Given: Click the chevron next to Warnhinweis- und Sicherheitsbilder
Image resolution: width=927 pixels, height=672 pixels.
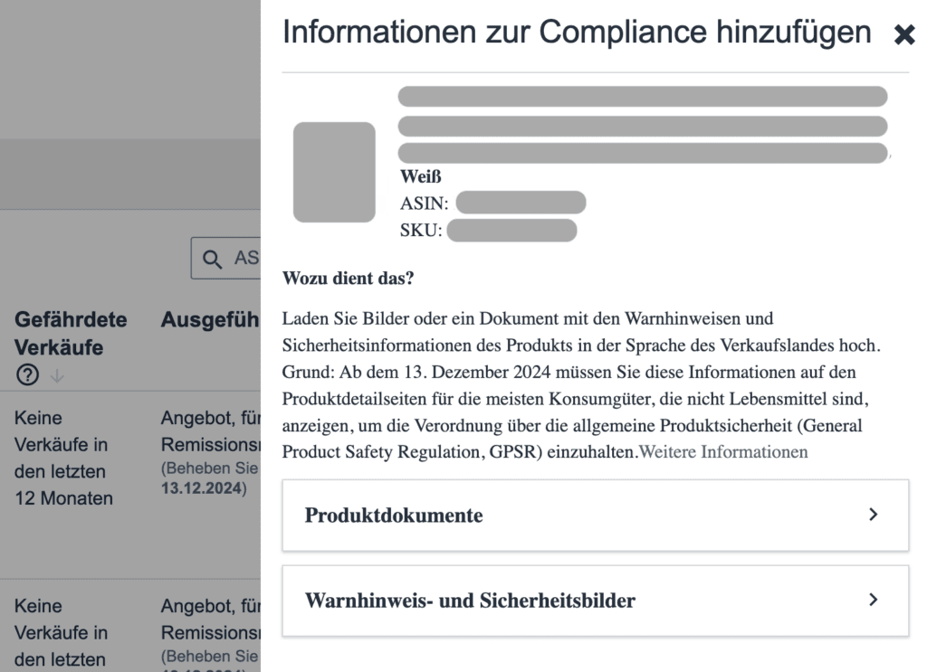Looking at the screenshot, I should click(x=873, y=600).
